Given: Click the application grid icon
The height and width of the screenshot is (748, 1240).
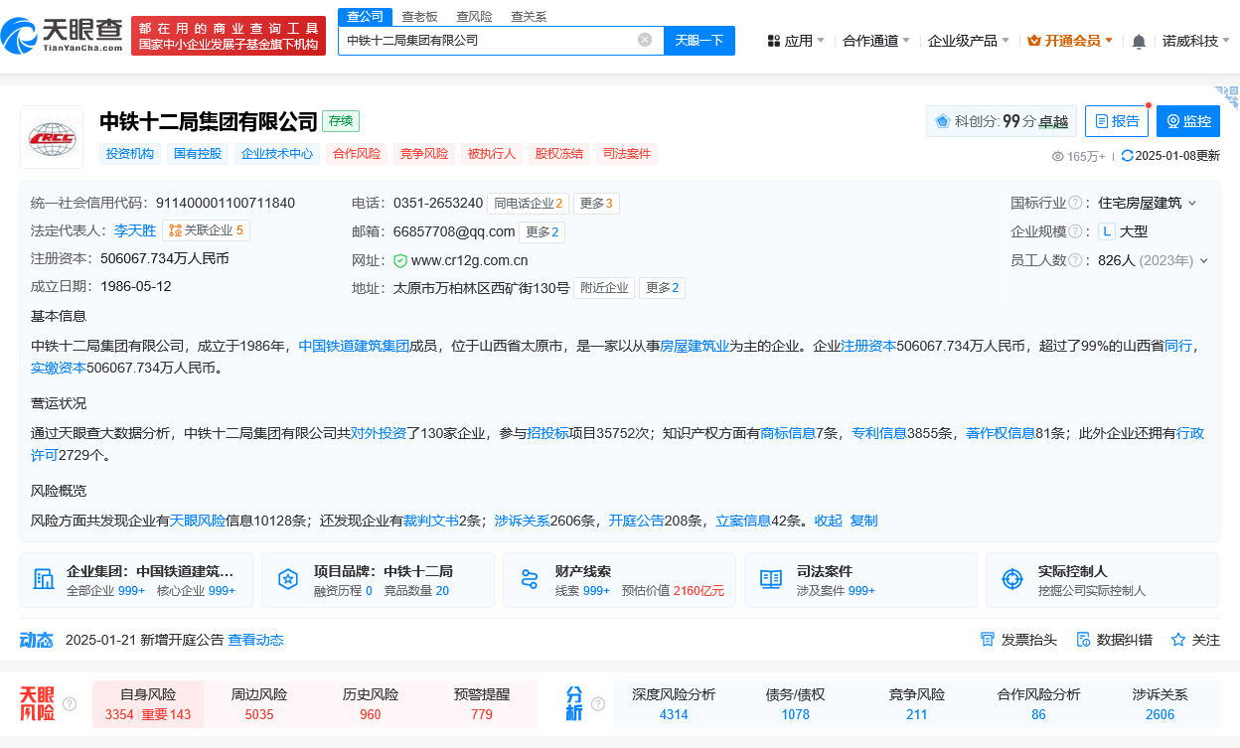Looking at the screenshot, I should (773, 41).
